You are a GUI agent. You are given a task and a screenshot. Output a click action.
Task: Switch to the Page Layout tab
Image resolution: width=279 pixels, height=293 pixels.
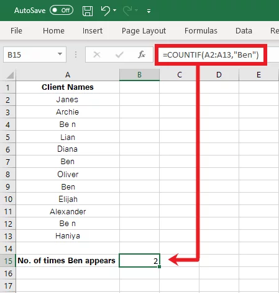[x=144, y=31]
